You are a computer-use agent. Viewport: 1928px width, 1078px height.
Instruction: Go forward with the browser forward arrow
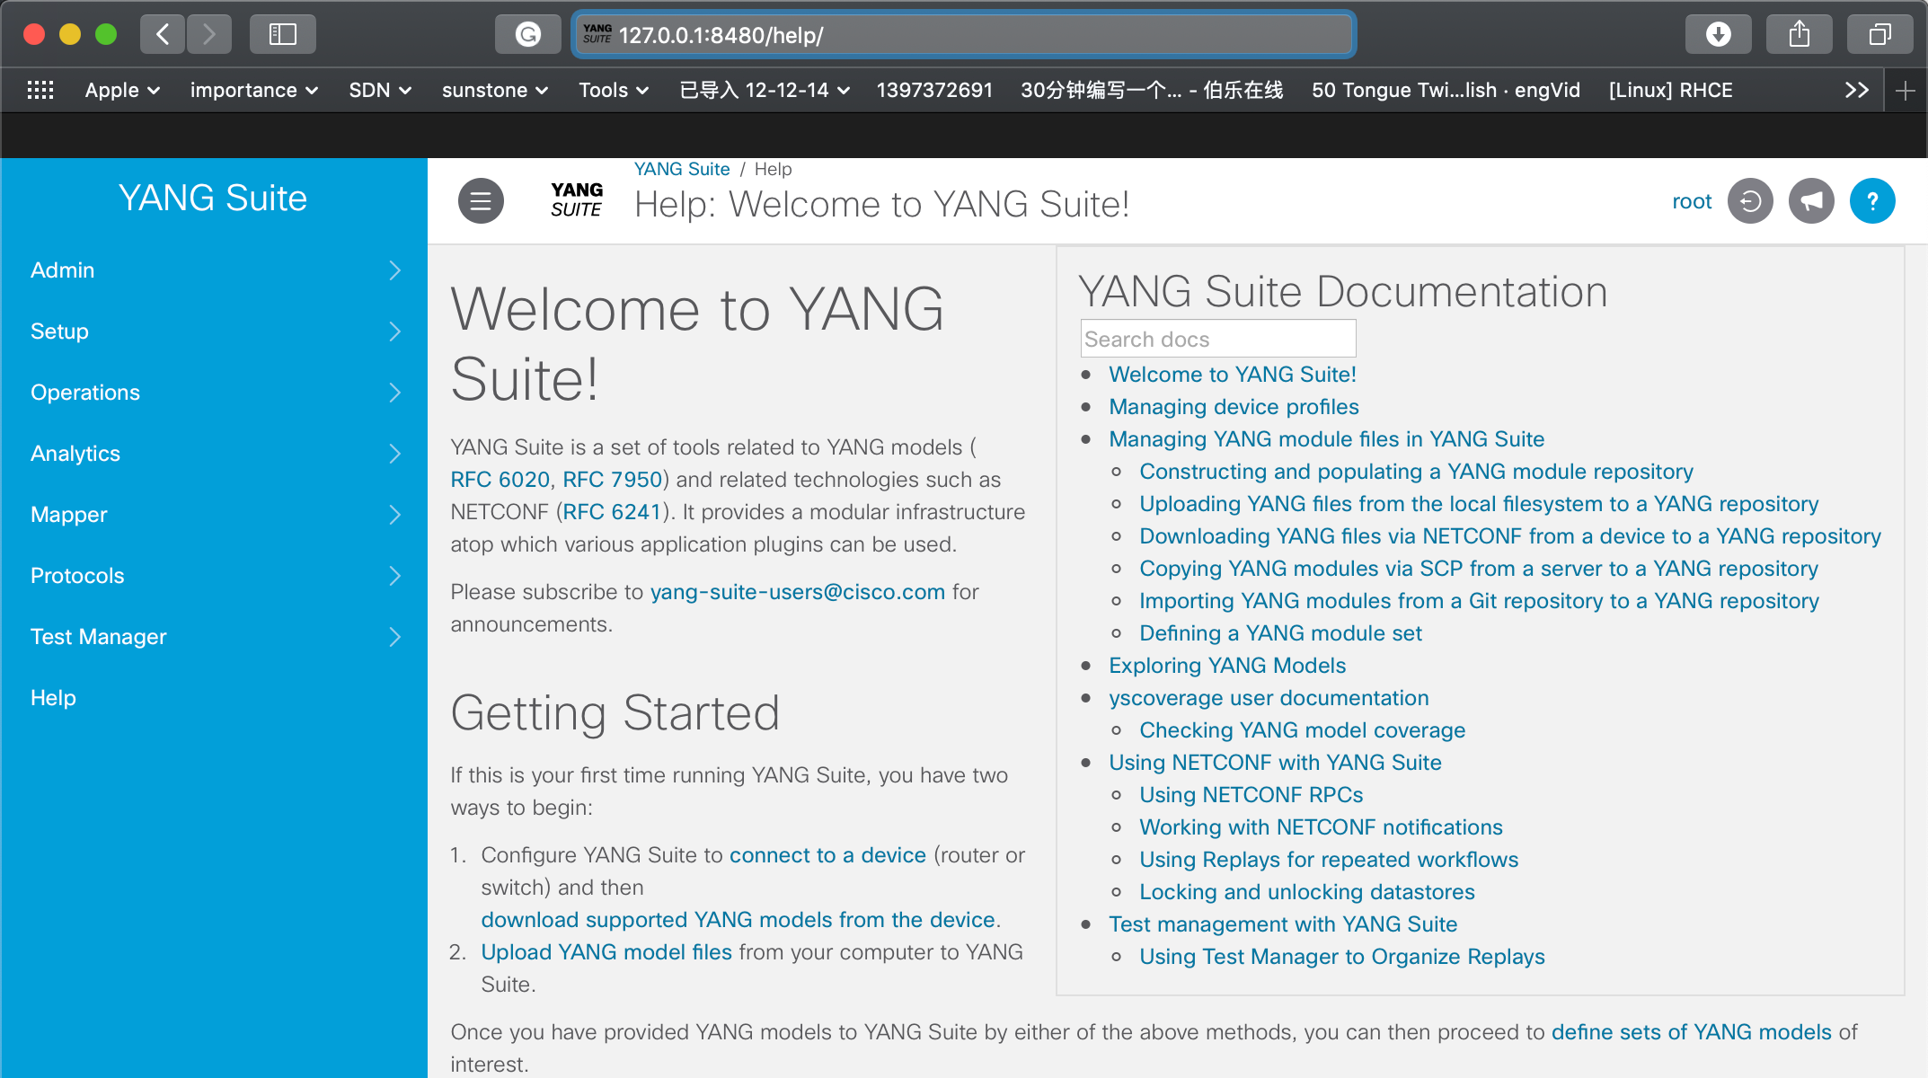click(209, 34)
